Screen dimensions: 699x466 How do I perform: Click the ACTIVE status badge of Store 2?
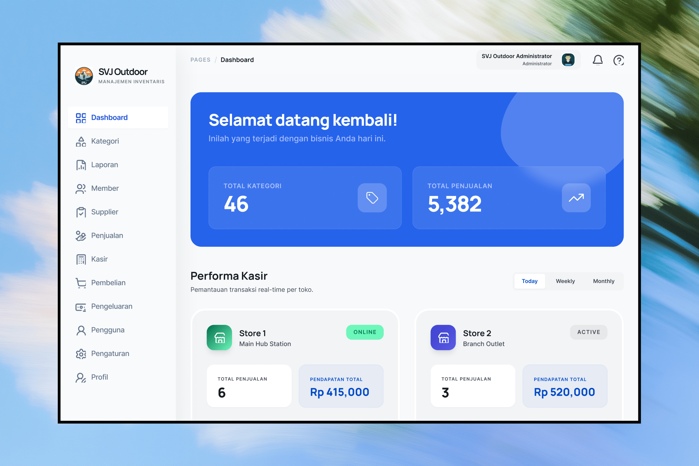pos(588,332)
